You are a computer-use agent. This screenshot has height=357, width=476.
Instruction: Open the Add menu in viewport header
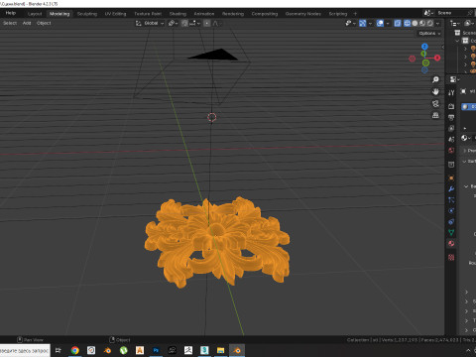[27, 23]
